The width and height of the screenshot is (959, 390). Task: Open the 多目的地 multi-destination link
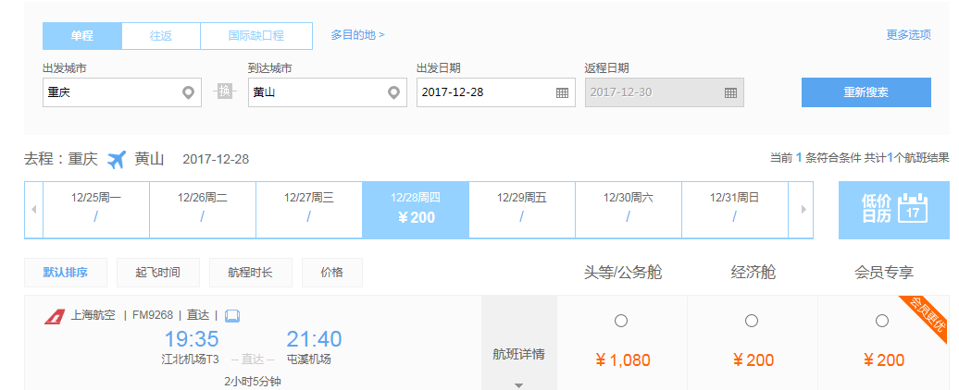pyautogui.click(x=358, y=35)
